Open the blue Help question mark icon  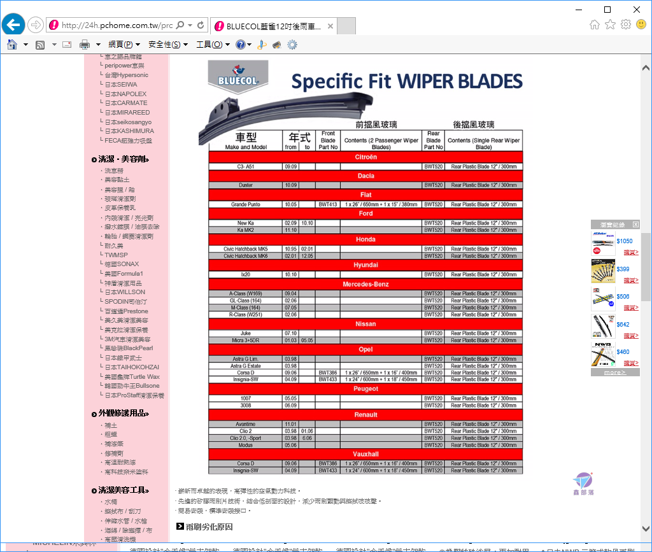(240, 45)
